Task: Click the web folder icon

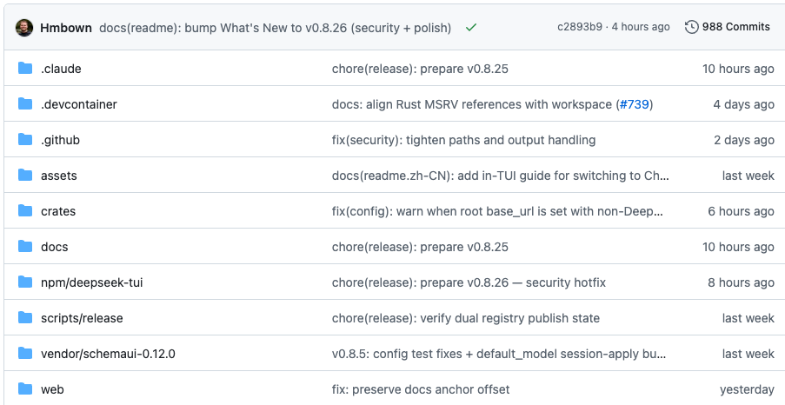Action: point(25,389)
